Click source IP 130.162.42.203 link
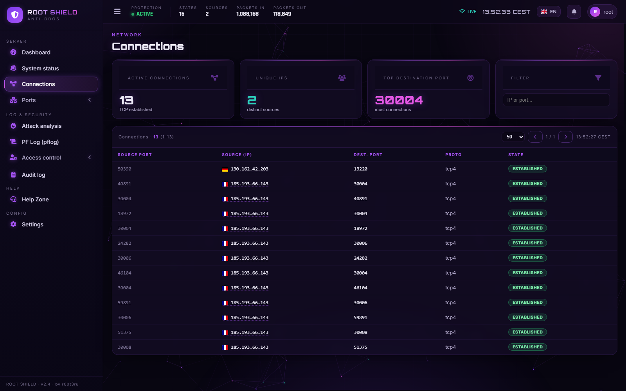Image resolution: width=626 pixels, height=391 pixels. click(249, 169)
